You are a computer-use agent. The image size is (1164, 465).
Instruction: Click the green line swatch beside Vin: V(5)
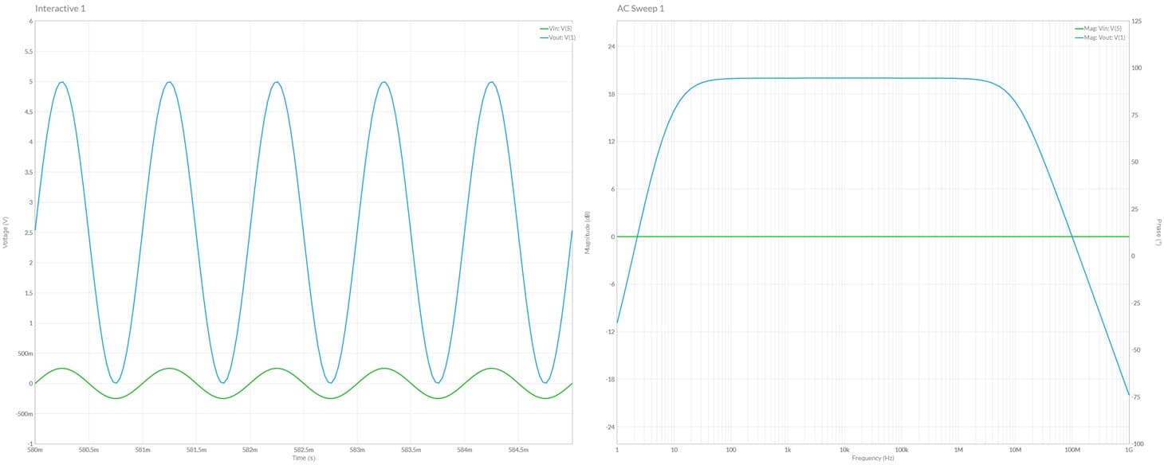(x=544, y=29)
